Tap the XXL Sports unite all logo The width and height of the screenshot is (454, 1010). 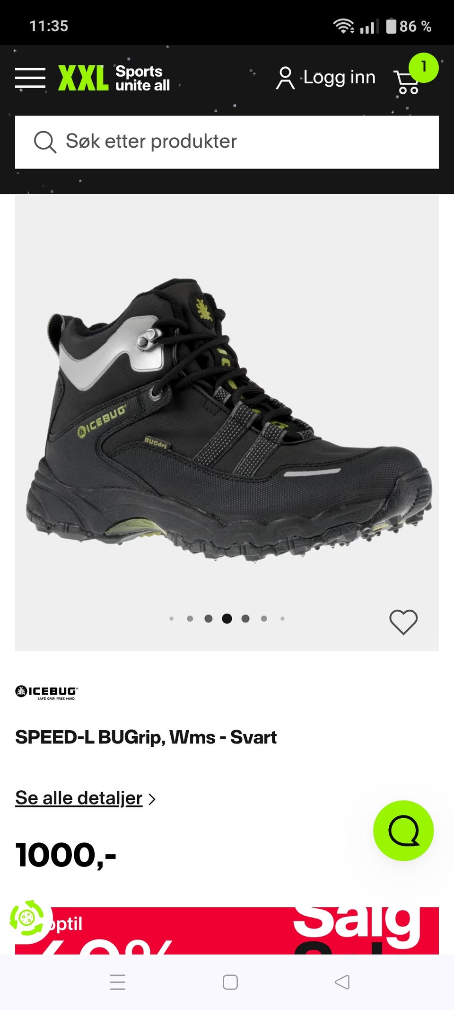(114, 78)
